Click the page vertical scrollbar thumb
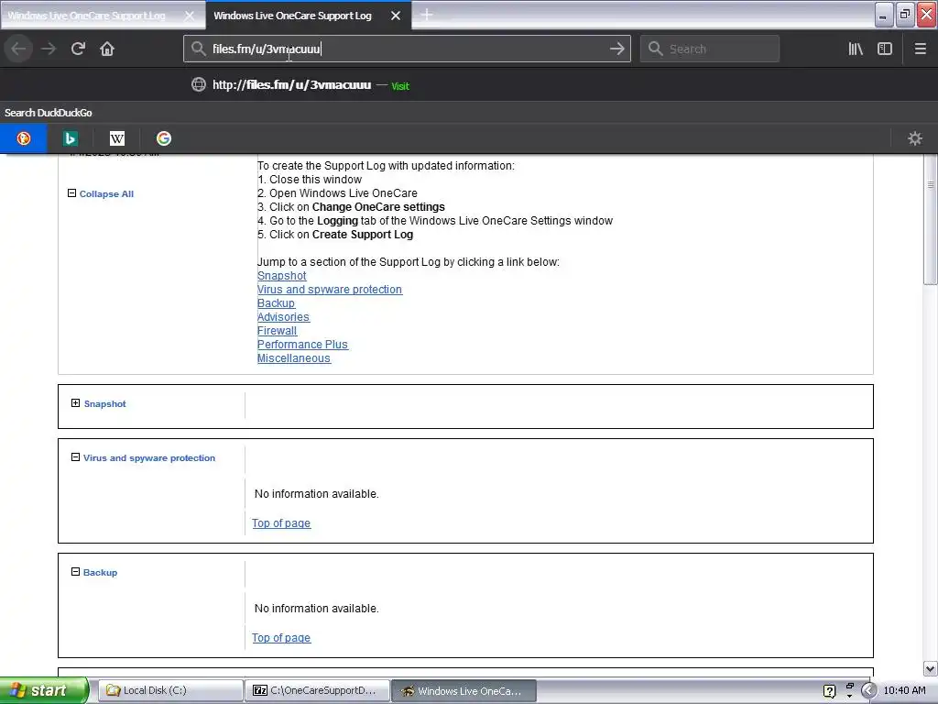 tap(931, 222)
